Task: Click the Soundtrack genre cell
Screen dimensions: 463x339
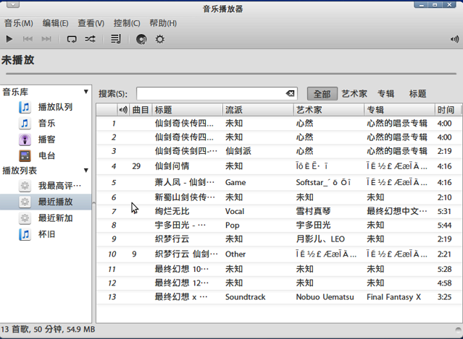Action: click(x=246, y=297)
